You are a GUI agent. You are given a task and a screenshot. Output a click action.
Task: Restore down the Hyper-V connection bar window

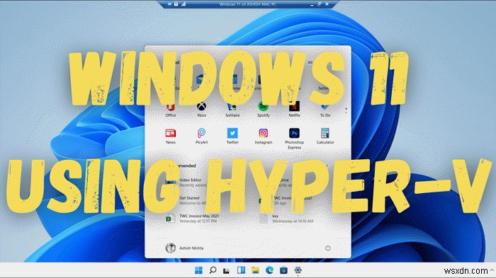pyautogui.click(x=319, y=4)
